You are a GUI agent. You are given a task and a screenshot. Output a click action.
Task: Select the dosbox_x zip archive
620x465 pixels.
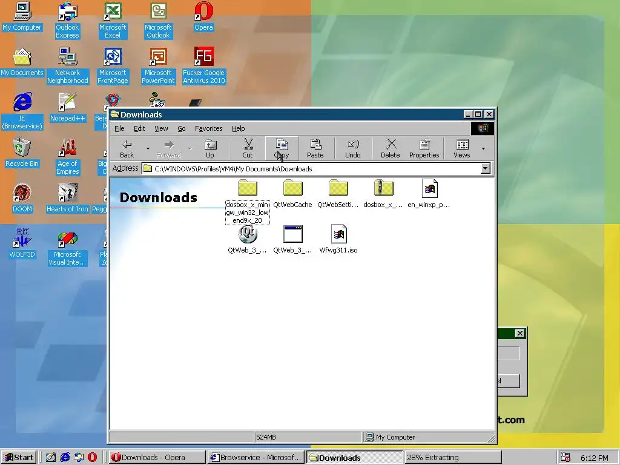383,194
